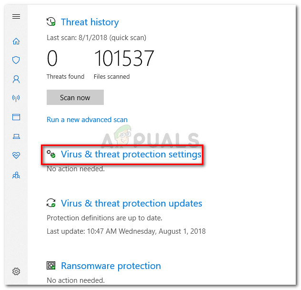The height and width of the screenshot is (290, 301).
Task: Click the Threat history clock icon
Action: pyautogui.click(x=51, y=22)
